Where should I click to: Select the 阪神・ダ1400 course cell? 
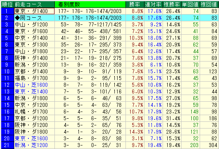(x=34, y=58)
